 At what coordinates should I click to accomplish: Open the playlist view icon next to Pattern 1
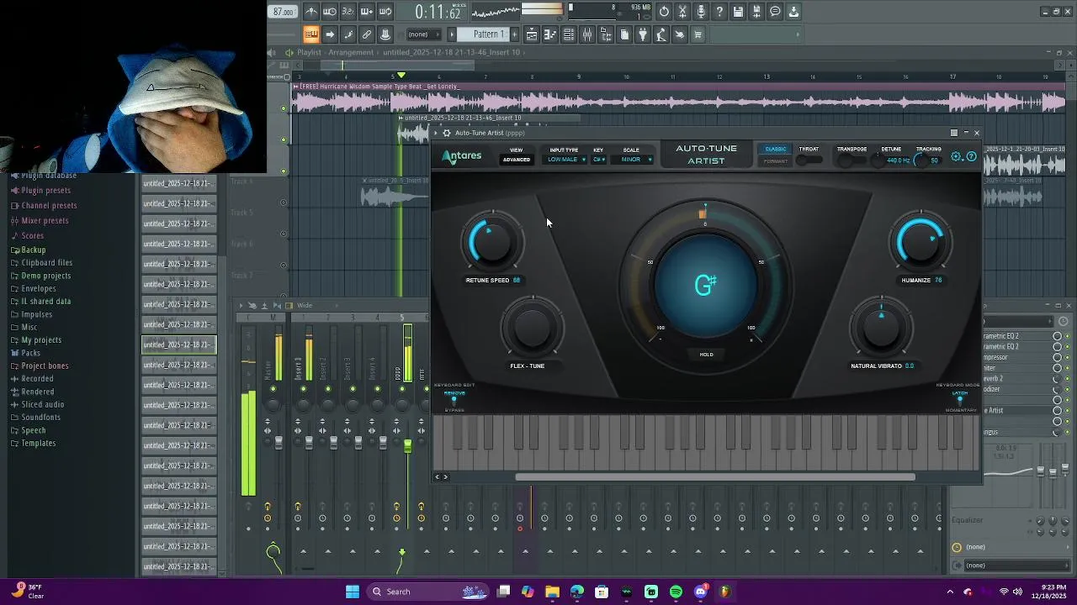click(532, 34)
